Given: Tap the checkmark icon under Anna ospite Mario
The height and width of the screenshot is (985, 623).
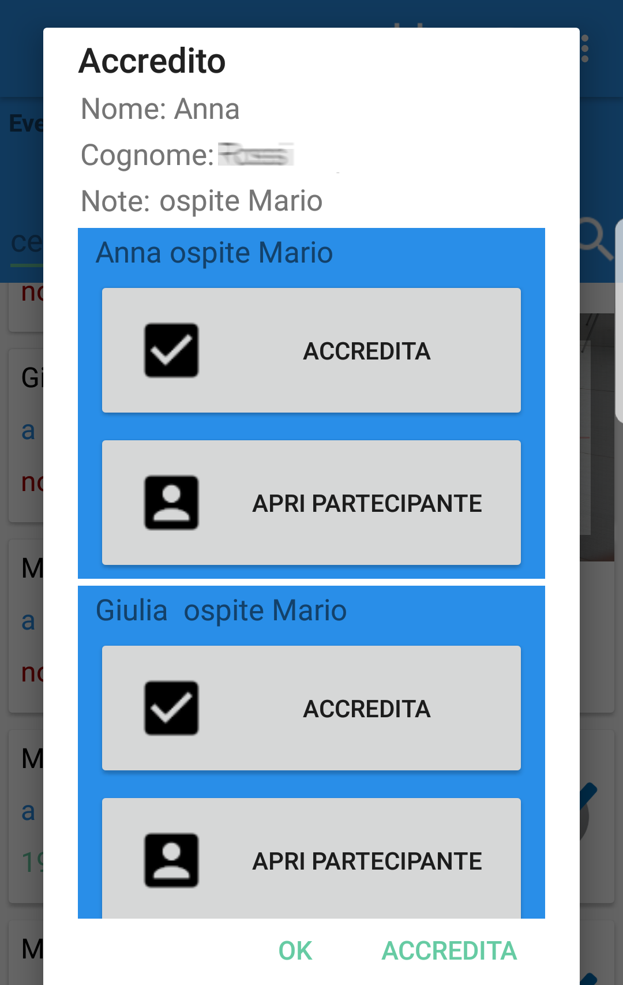Looking at the screenshot, I should tap(171, 350).
